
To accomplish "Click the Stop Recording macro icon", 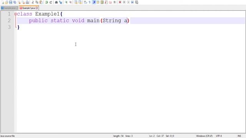I will (124, 2).
